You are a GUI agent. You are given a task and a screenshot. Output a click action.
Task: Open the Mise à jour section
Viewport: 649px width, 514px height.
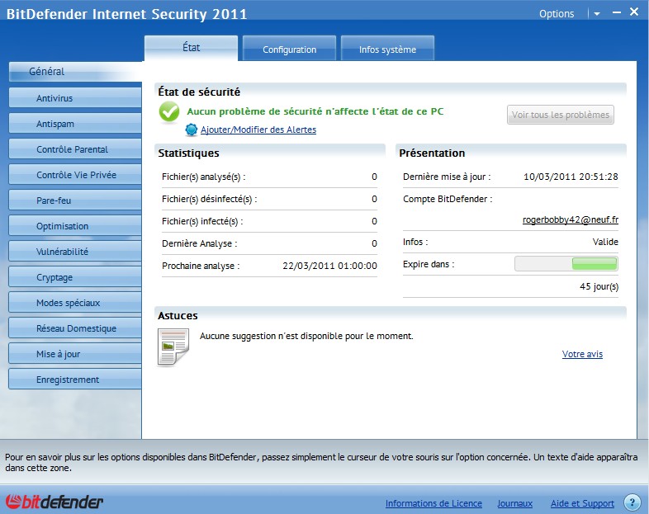point(75,354)
